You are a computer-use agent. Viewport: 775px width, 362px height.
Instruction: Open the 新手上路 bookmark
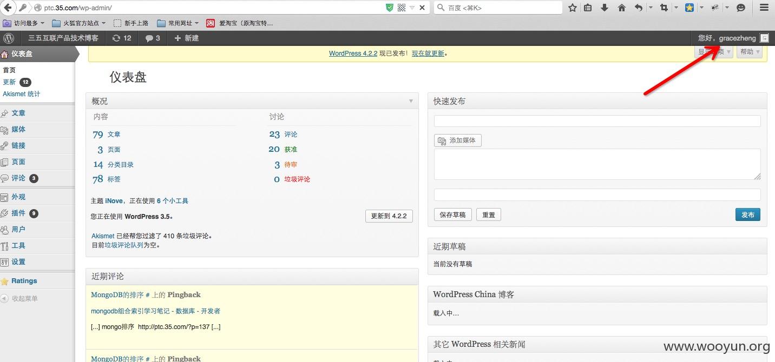click(x=131, y=23)
